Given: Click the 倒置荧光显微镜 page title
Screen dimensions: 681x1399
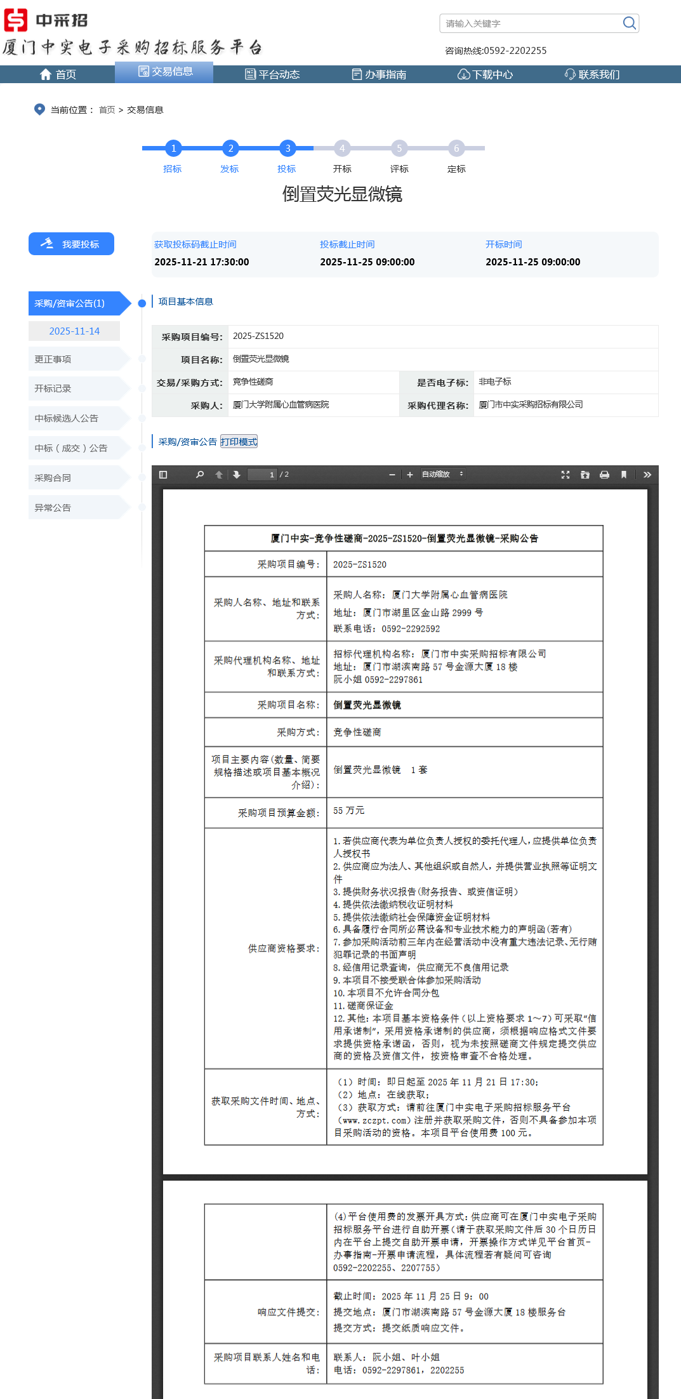Looking at the screenshot, I should coord(342,194).
